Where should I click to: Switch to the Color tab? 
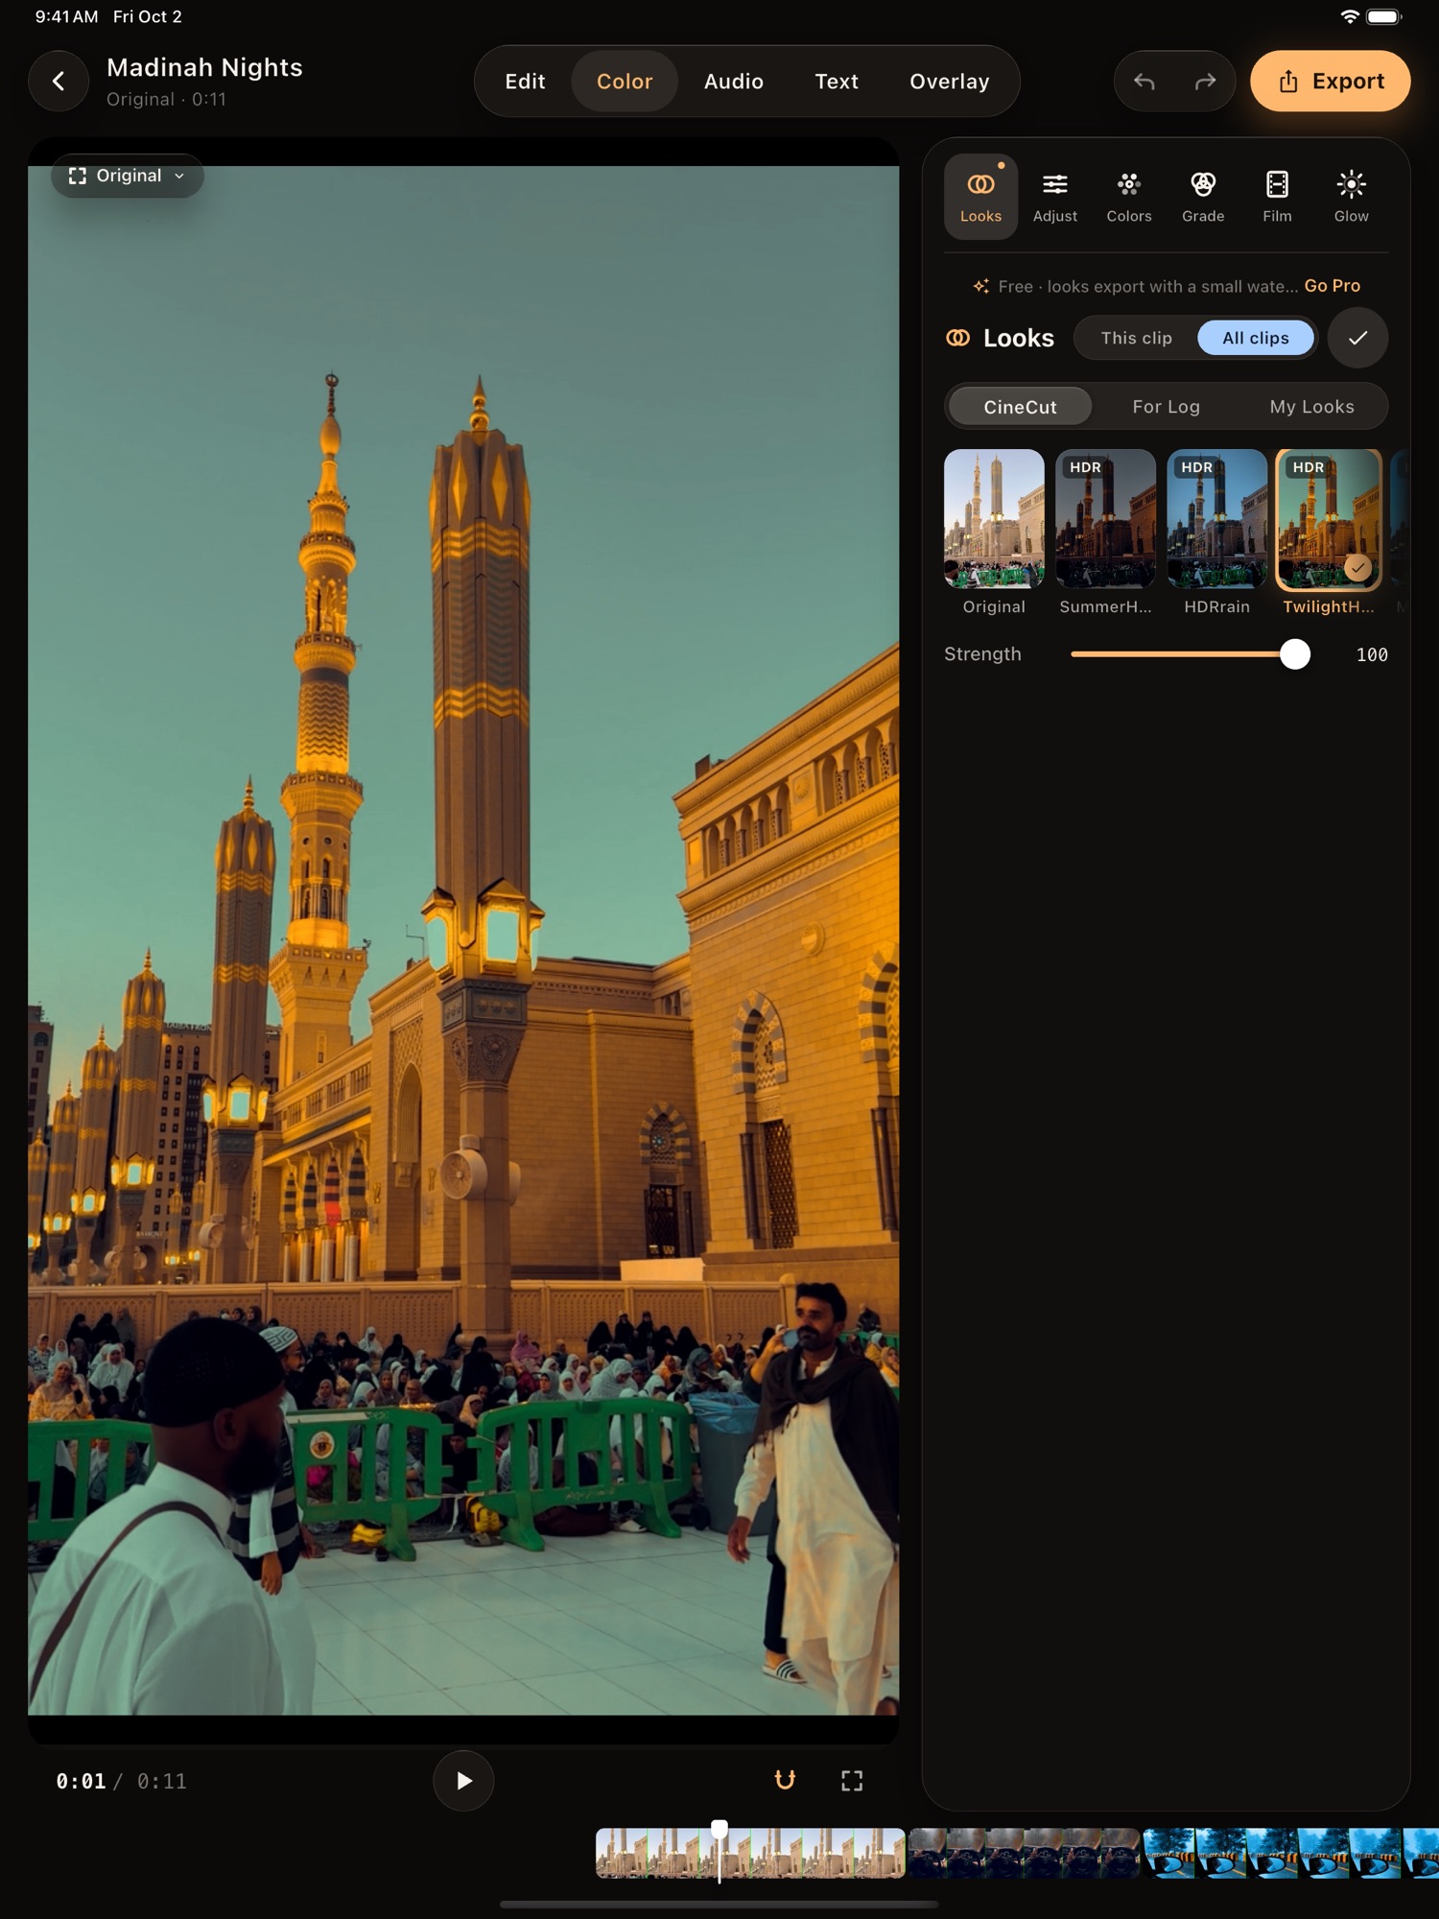tap(625, 82)
